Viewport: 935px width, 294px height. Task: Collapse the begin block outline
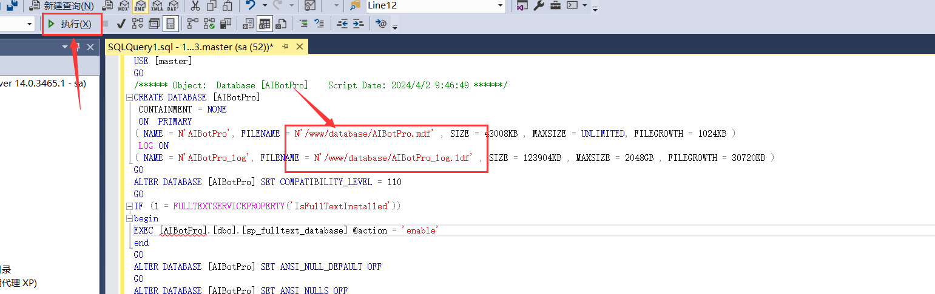129,218
